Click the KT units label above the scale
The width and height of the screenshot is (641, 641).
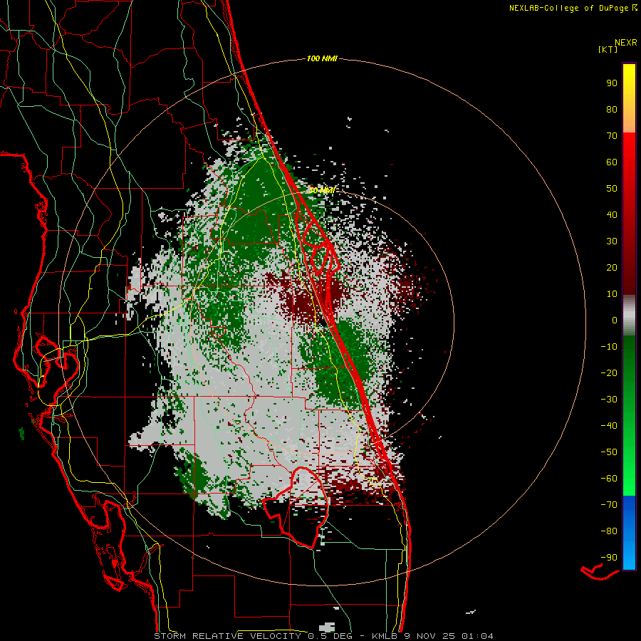coord(608,49)
